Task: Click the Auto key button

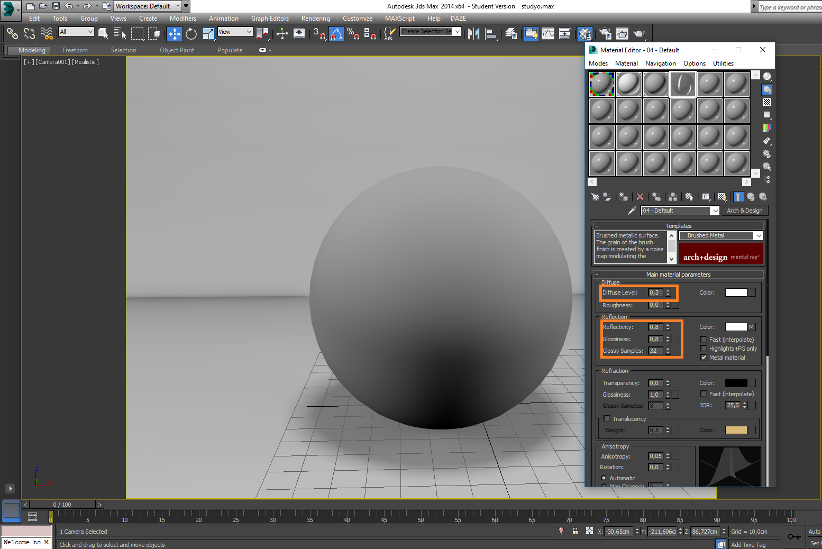Action: (x=814, y=532)
